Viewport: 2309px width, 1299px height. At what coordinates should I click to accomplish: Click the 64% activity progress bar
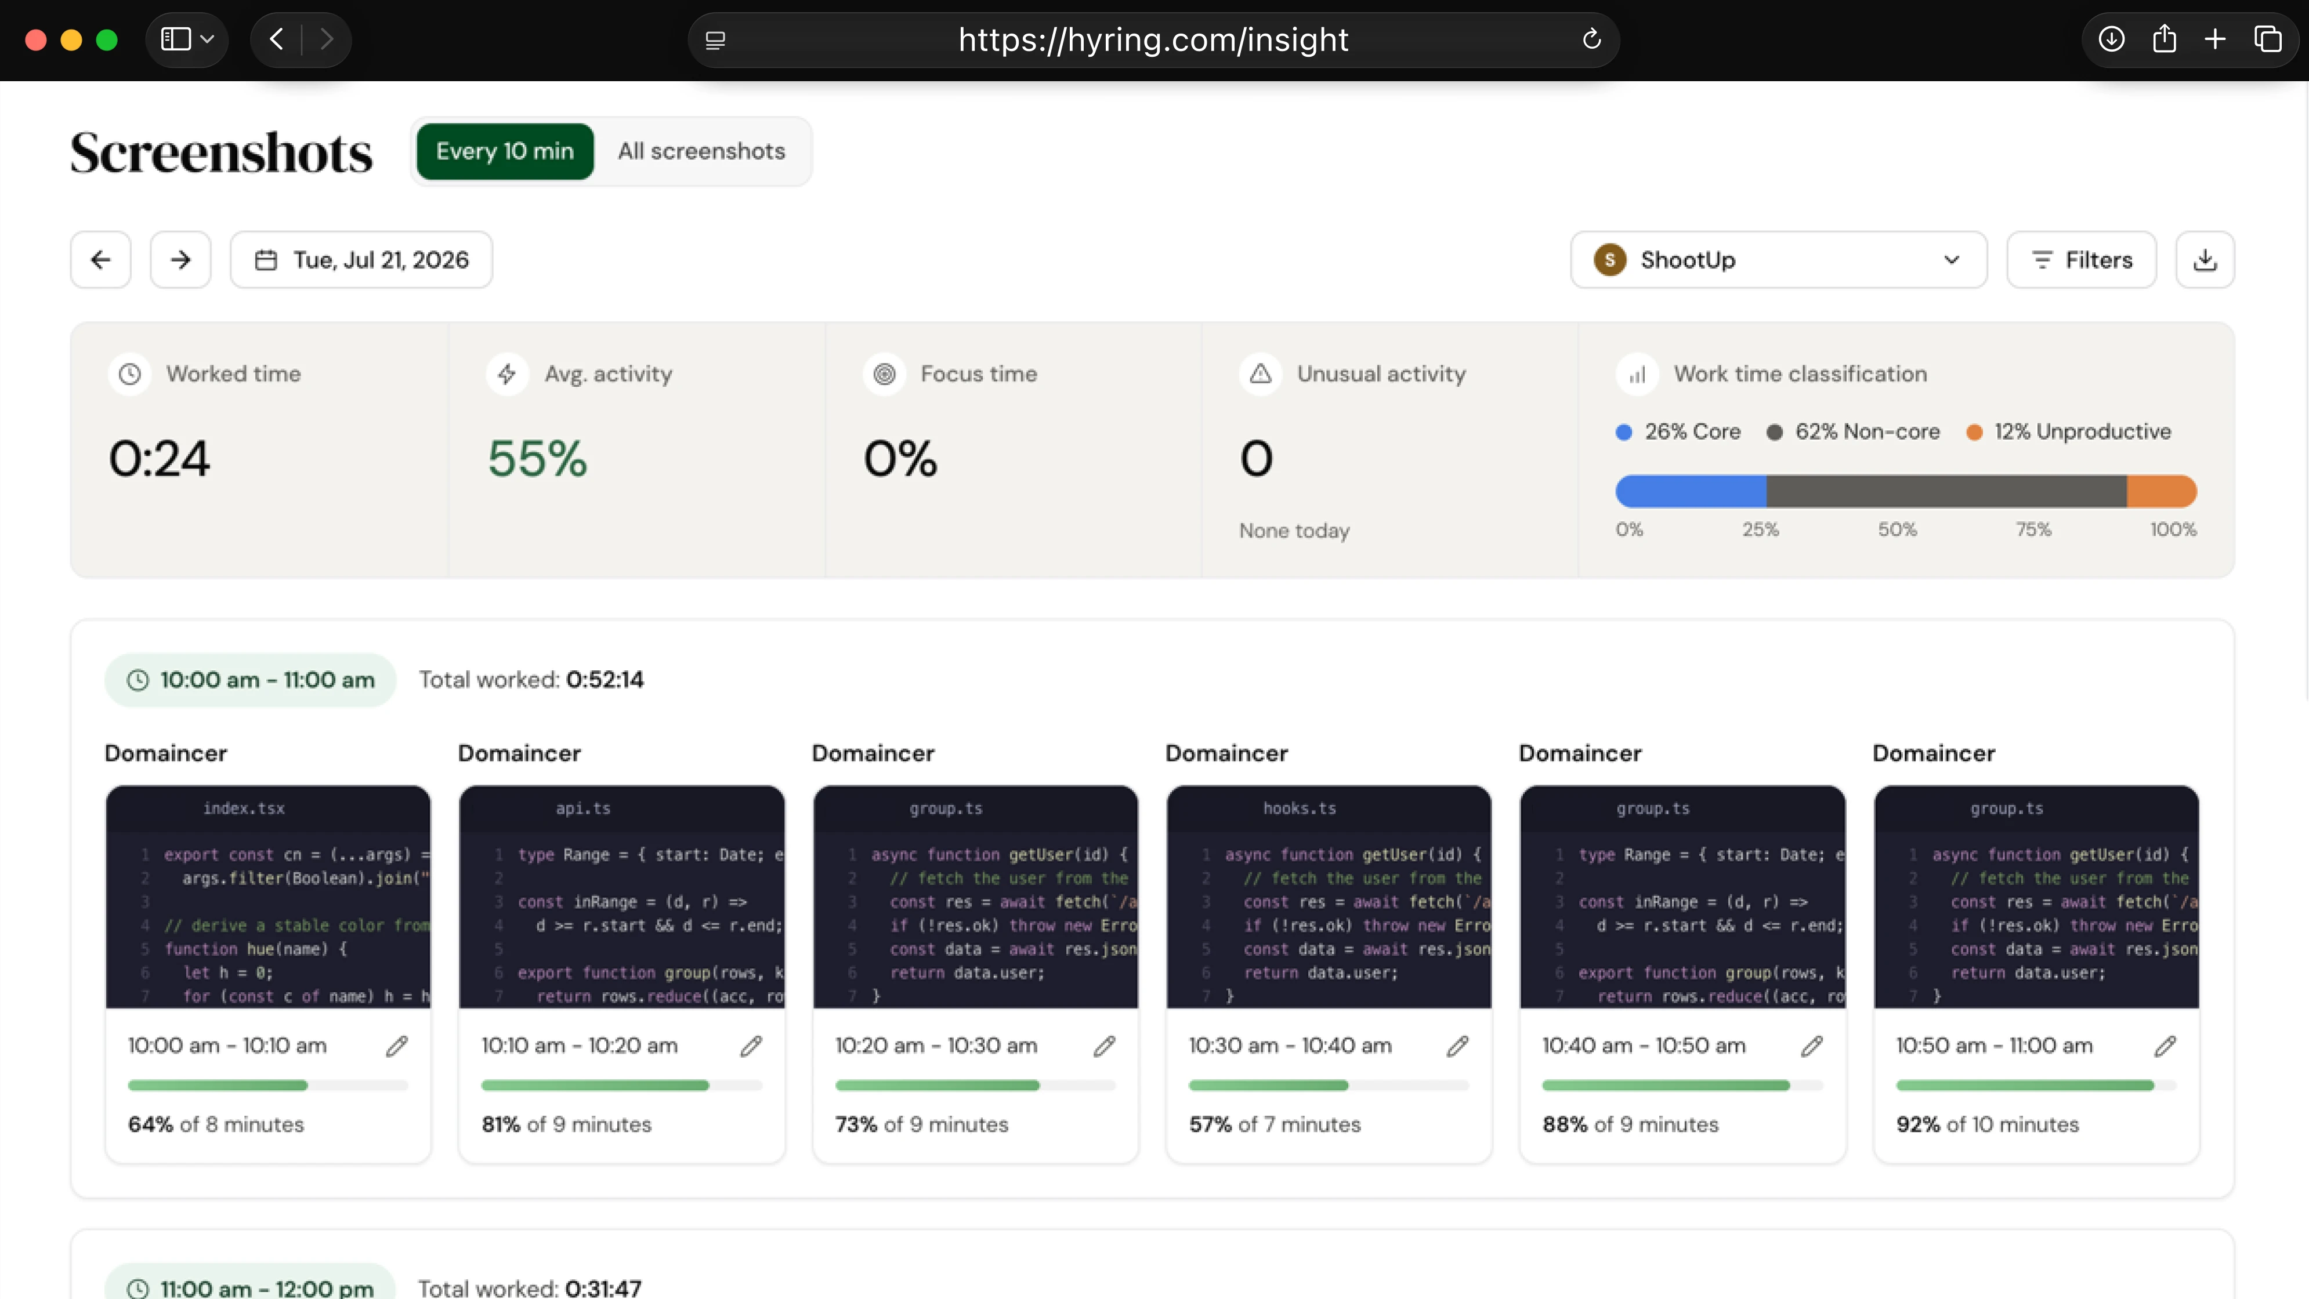coord(268,1086)
